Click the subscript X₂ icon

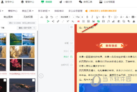click(x=73, y=21)
